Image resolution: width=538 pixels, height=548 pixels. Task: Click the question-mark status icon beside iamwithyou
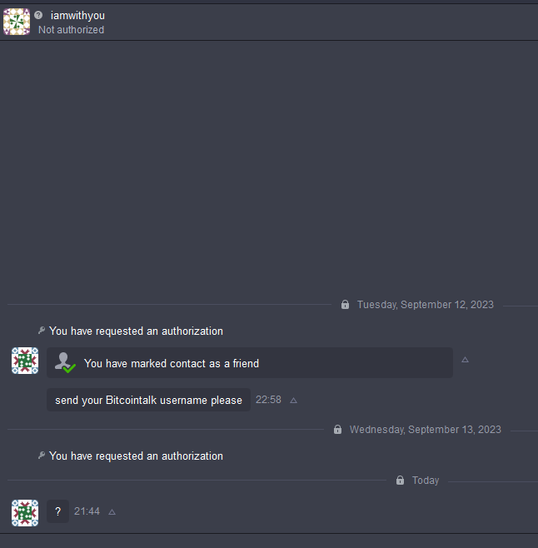[38, 15]
